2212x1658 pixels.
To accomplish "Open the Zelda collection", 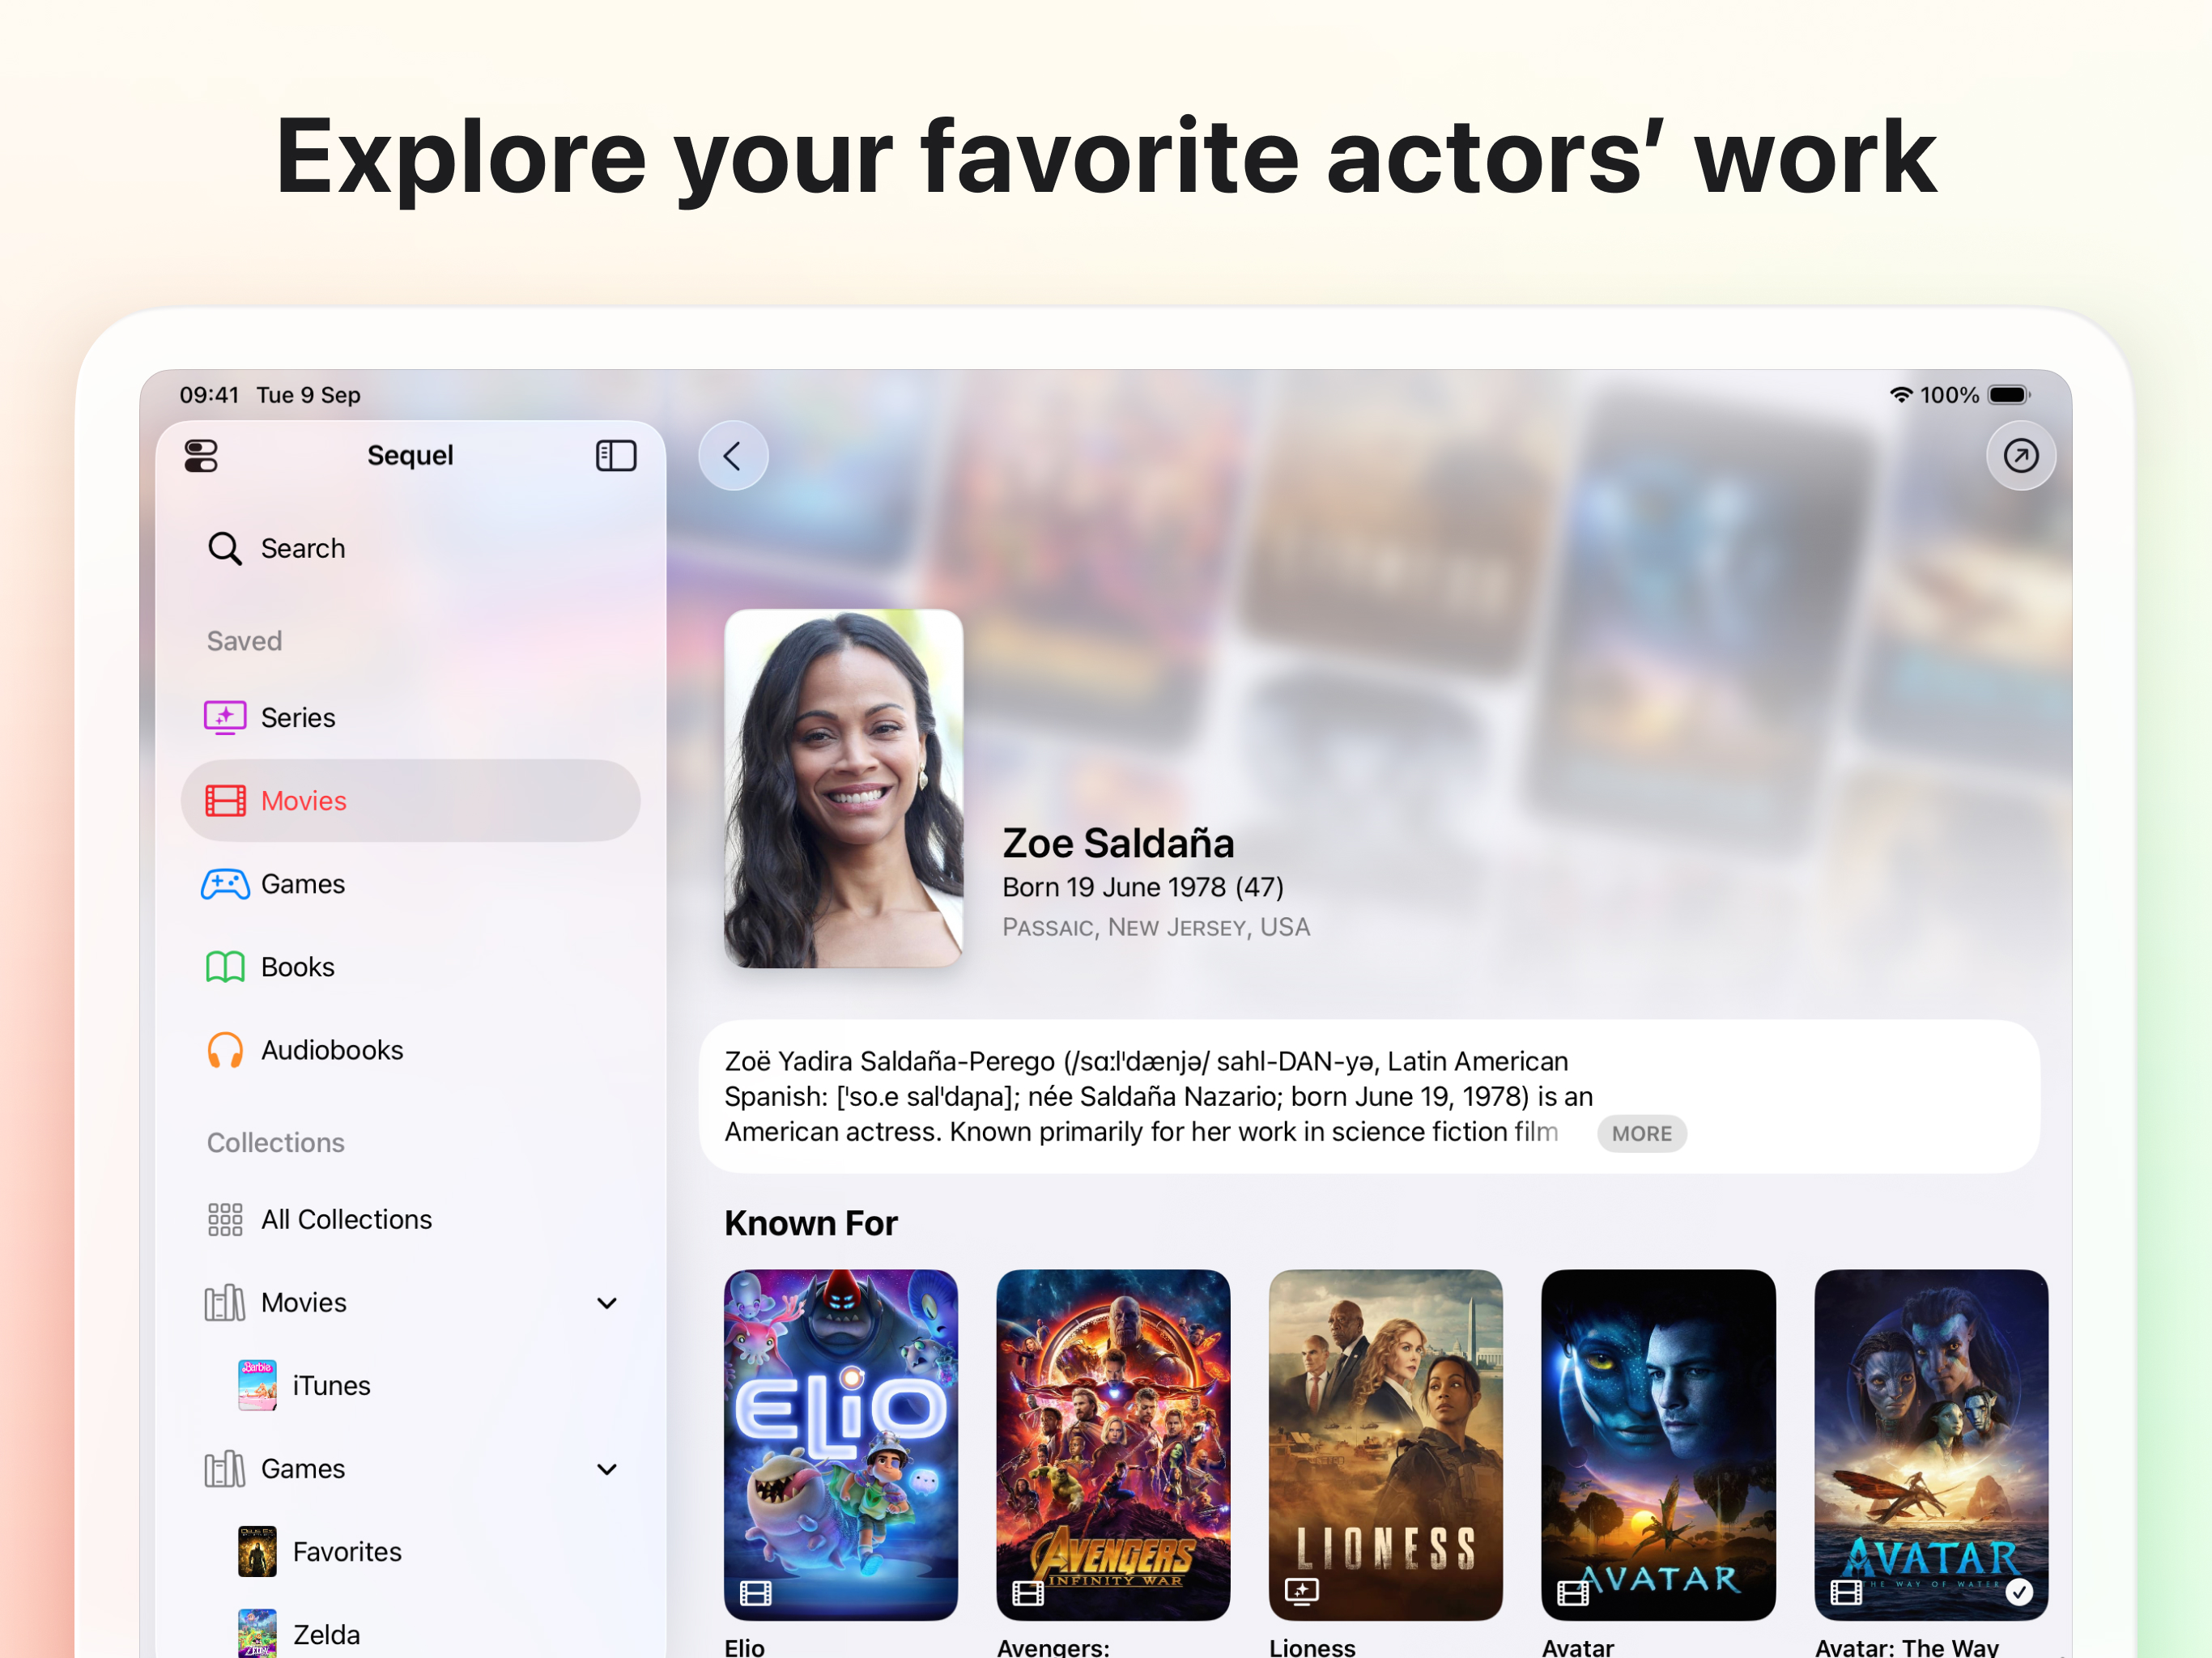I will [410, 1633].
